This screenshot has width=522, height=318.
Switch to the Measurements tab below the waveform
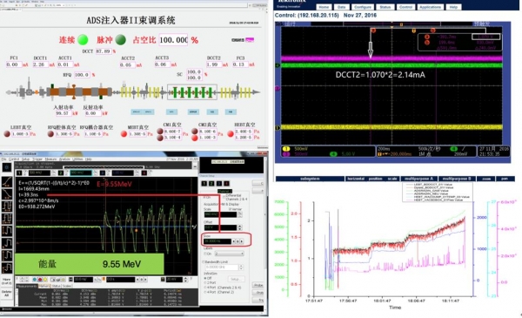point(26,286)
